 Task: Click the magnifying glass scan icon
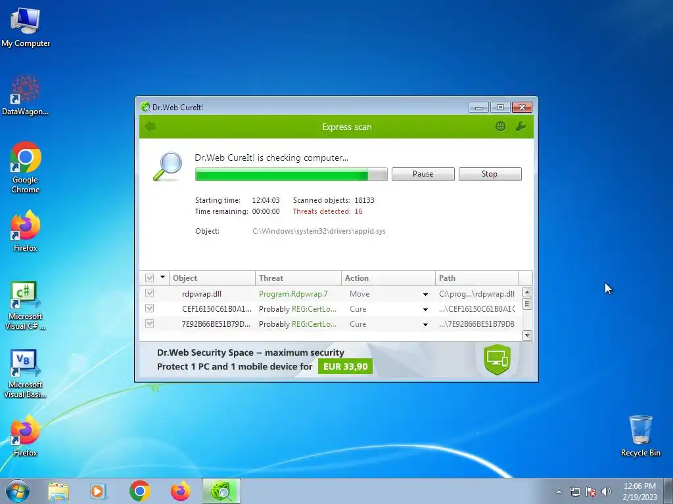click(x=168, y=166)
